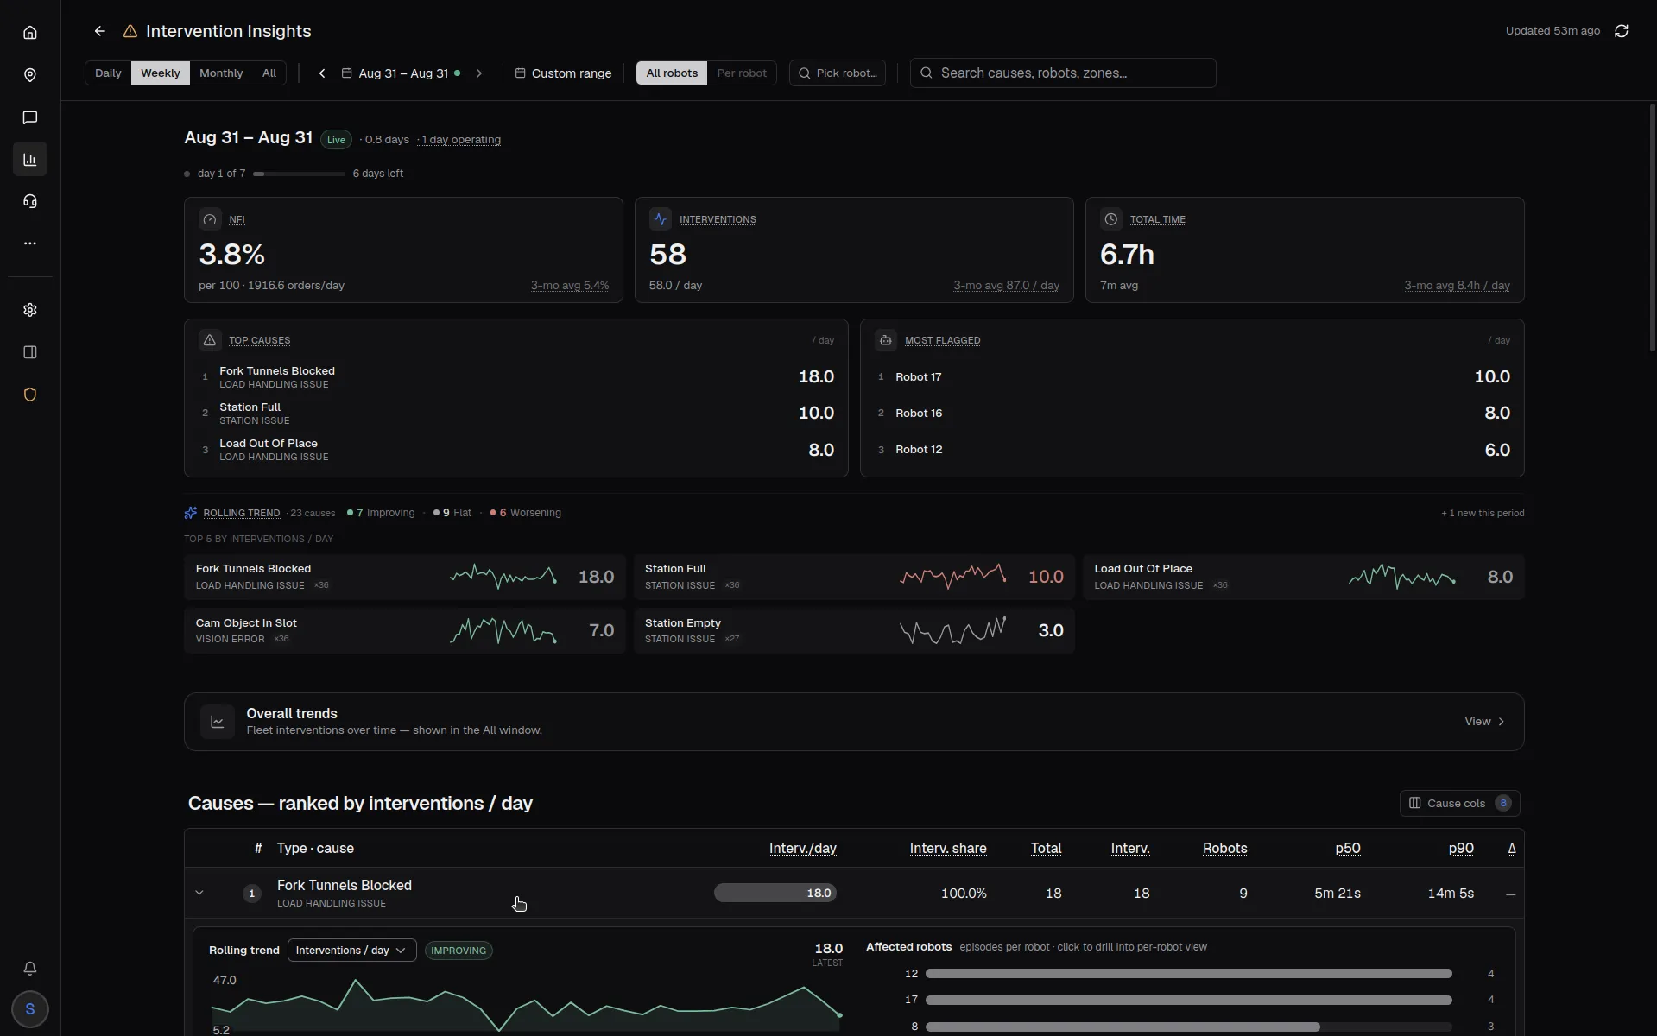Click the Most Flagged robot icon
Screen dimensions: 1657x1036
pyautogui.click(x=886, y=340)
